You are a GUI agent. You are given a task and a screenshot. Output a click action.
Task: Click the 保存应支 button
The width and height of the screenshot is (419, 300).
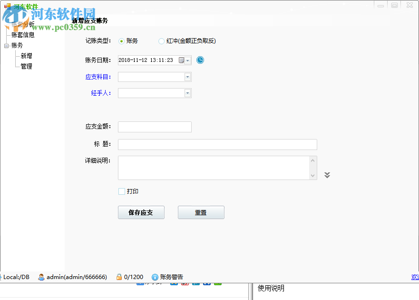click(x=141, y=212)
